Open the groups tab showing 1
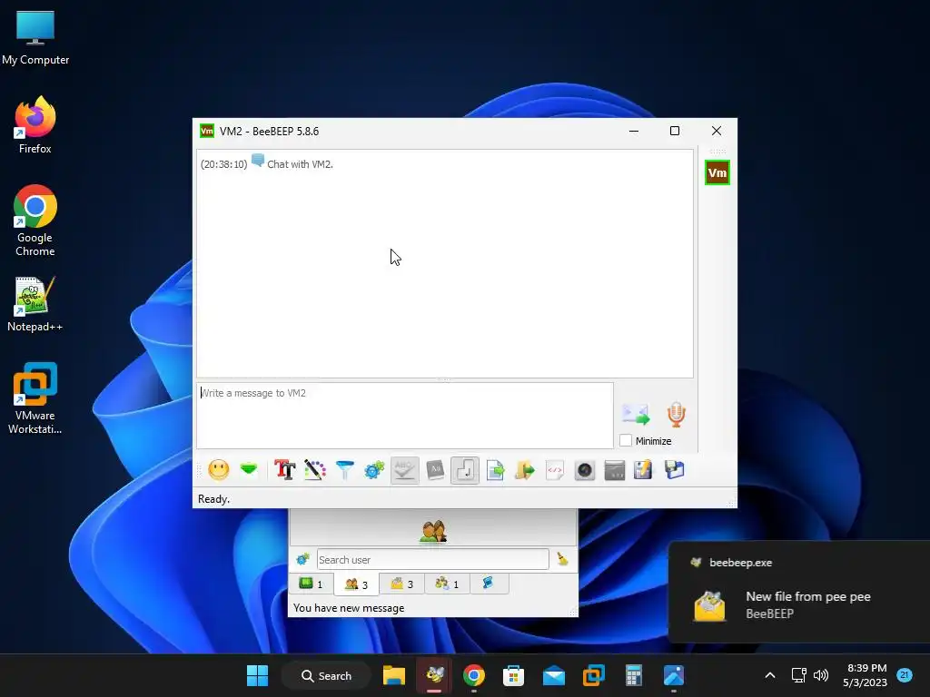The image size is (930, 697). click(447, 584)
